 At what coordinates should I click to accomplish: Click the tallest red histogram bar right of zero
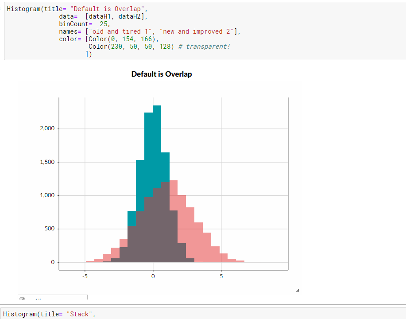click(x=174, y=221)
